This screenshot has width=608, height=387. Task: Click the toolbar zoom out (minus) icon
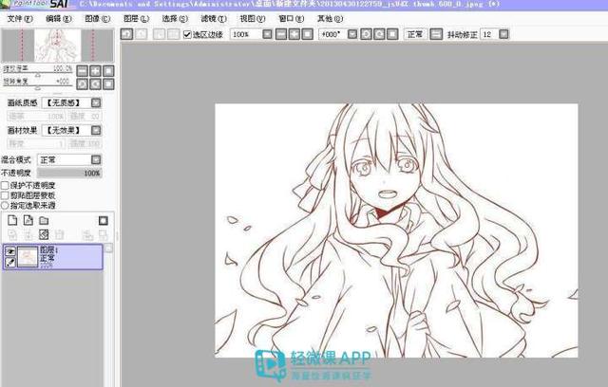click(x=281, y=34)
